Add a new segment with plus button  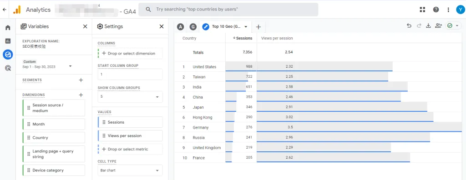click(81, 80)
